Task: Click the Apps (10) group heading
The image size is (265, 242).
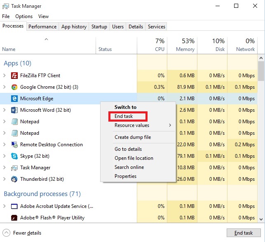Action: [x=18, y=63]
